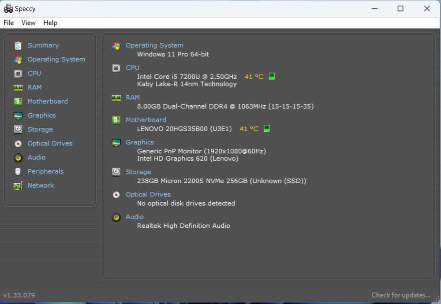Click the RAM icon in the summary panel
The width and height of the screenshot is (441, 304).
coord(116,98)
